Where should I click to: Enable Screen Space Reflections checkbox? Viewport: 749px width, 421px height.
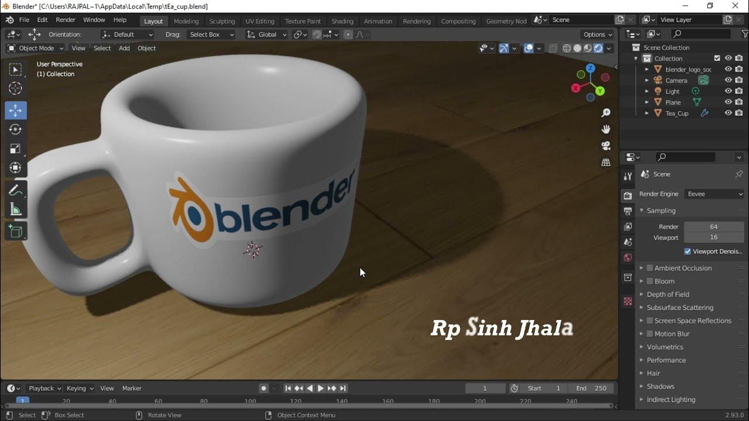pyautogui.click(x=650, y=320)
